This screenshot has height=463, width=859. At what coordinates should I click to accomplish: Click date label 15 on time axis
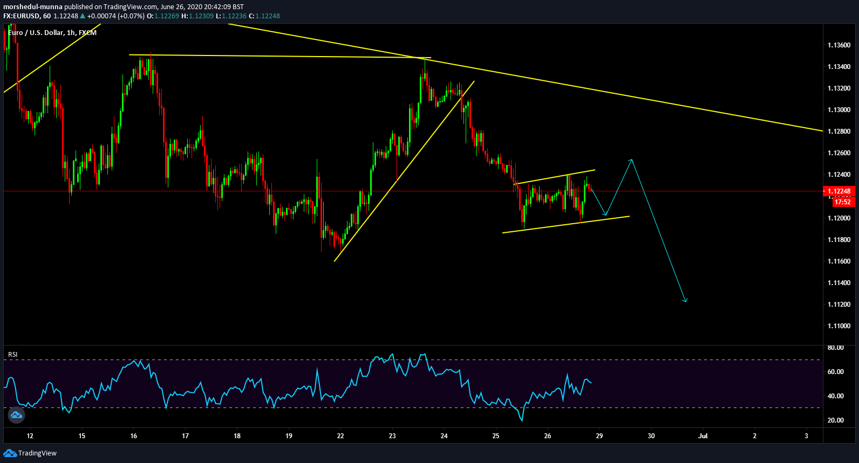point(82,436)
